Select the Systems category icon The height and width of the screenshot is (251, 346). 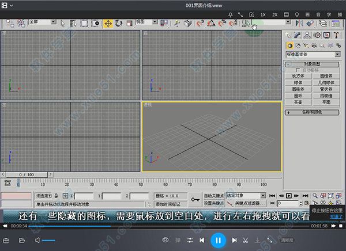point(339,45)
